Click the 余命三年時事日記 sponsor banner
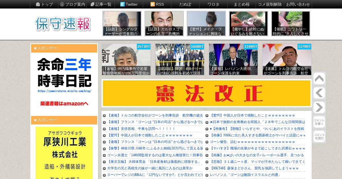 64,82
